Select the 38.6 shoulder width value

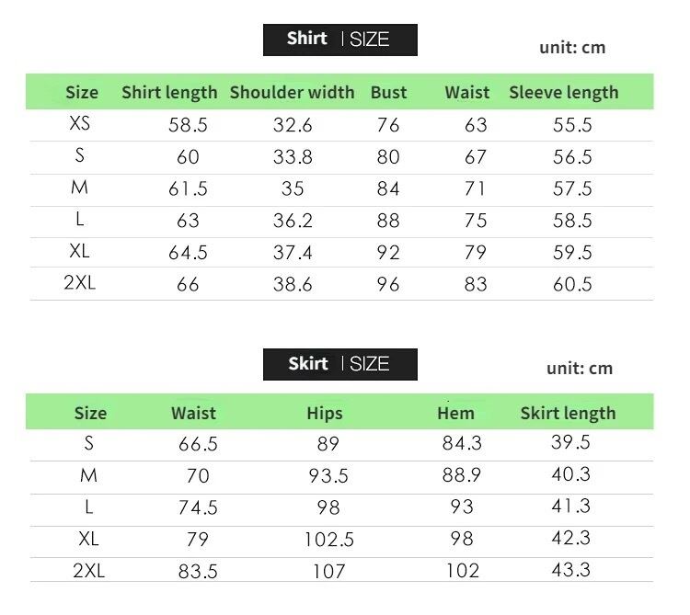point(293,284)
